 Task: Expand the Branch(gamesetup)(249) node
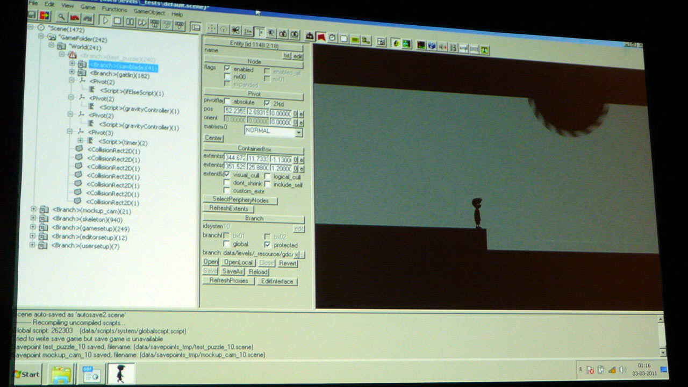click(x=33, y=227)
